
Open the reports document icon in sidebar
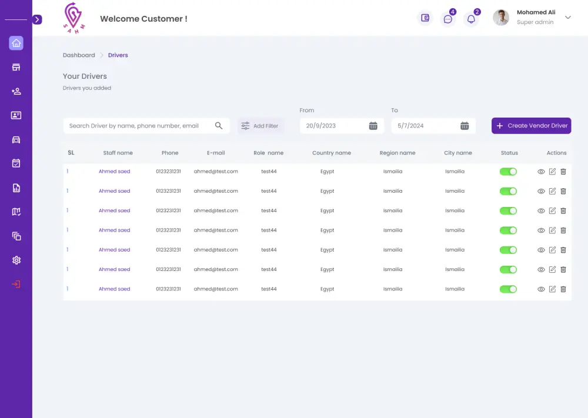pyautogui.click(x=16, y=188)
